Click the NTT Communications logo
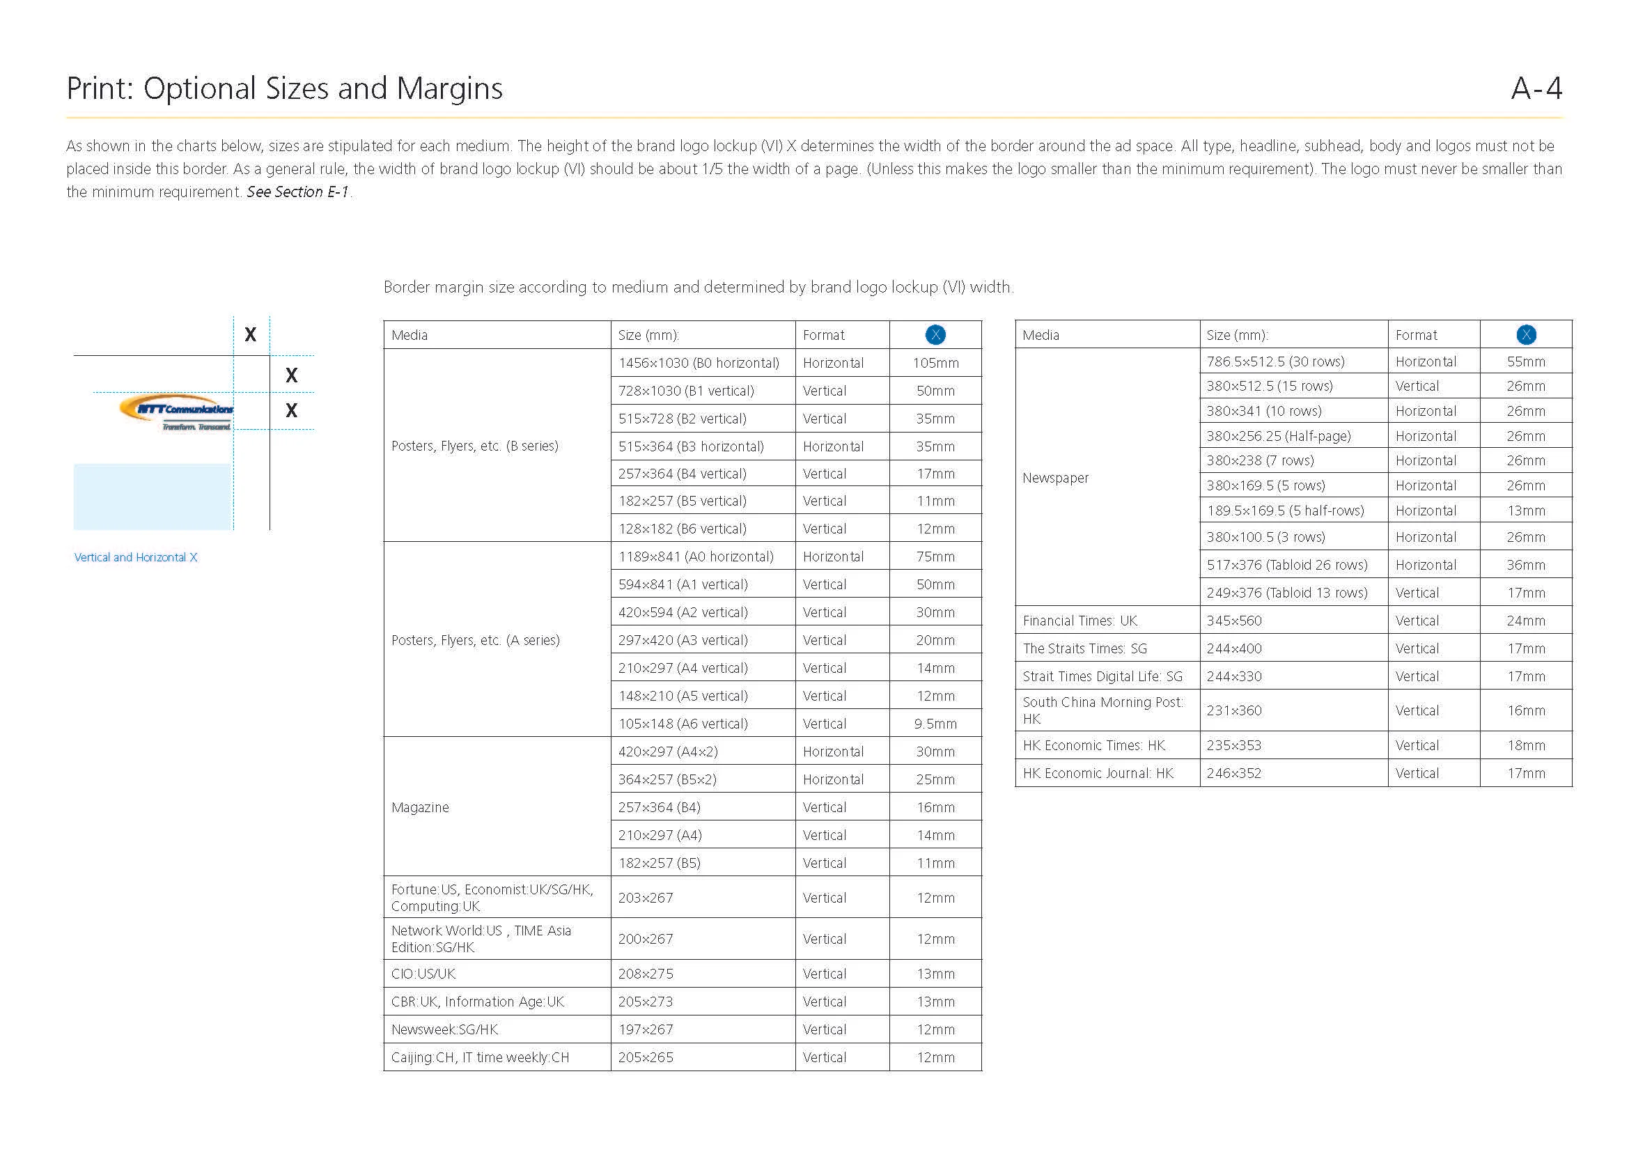This screenshot has height=1152, width=1629. tap(176, 413)
